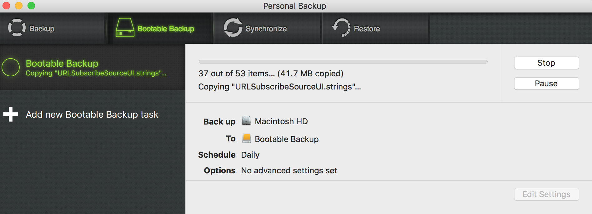Click the Synchronize circular arrows icon
Viewport: 592px width, 214px height.
[x=233, y=28]
